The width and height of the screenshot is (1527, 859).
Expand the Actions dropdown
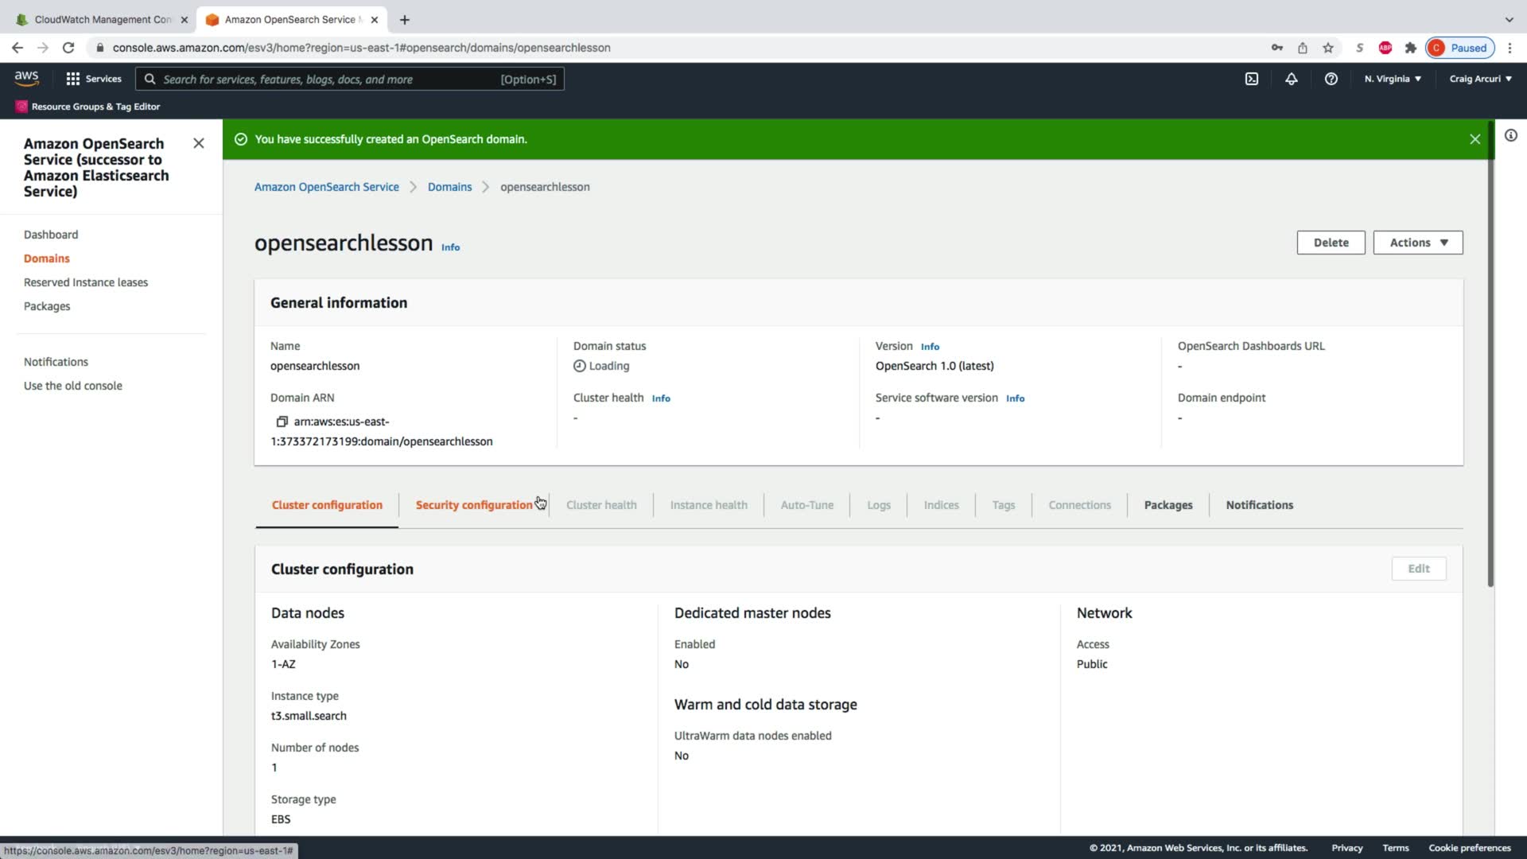tap(1418, 243)
